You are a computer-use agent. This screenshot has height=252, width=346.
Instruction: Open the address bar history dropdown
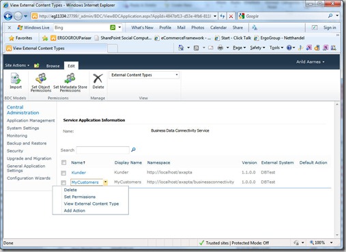pos(215,16)
